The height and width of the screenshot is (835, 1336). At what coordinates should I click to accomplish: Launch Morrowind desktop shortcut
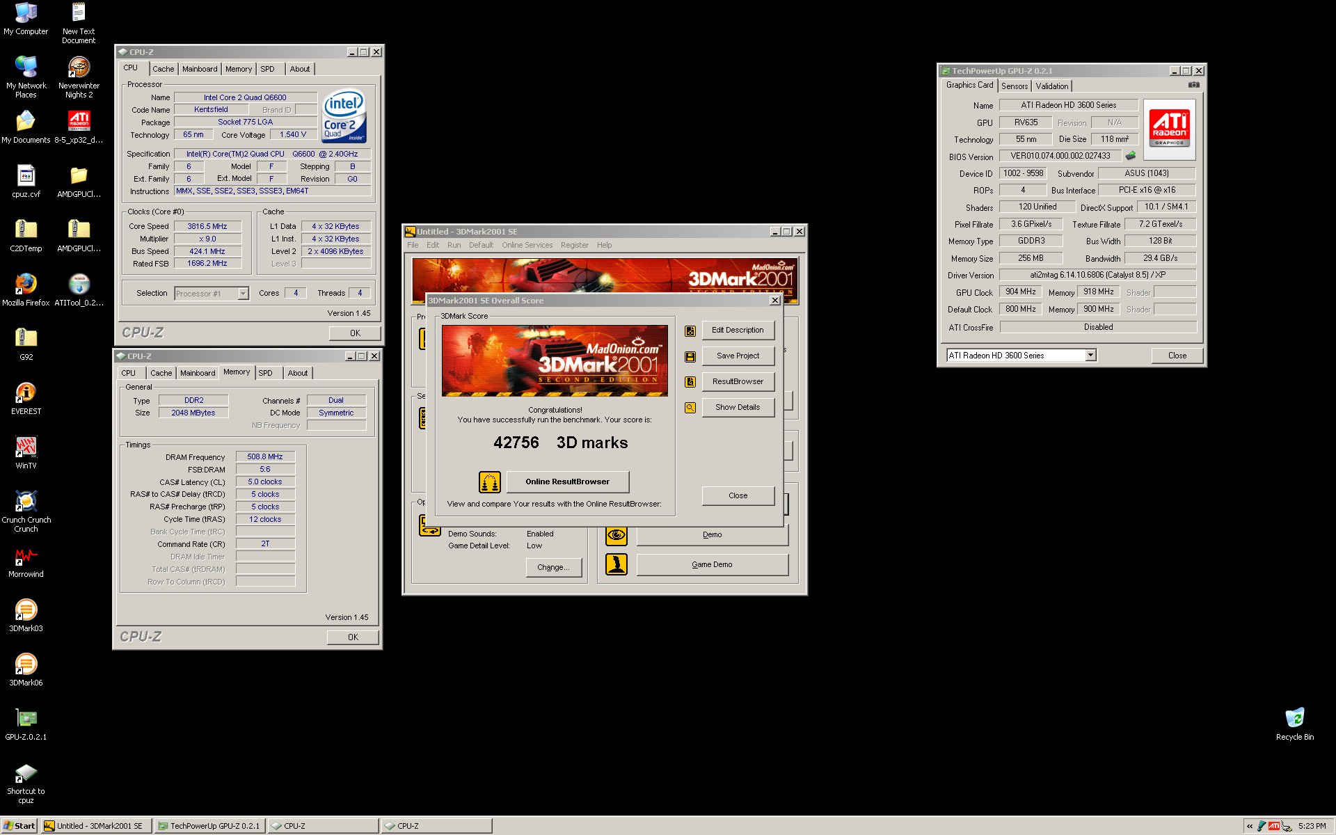[26, 561]
